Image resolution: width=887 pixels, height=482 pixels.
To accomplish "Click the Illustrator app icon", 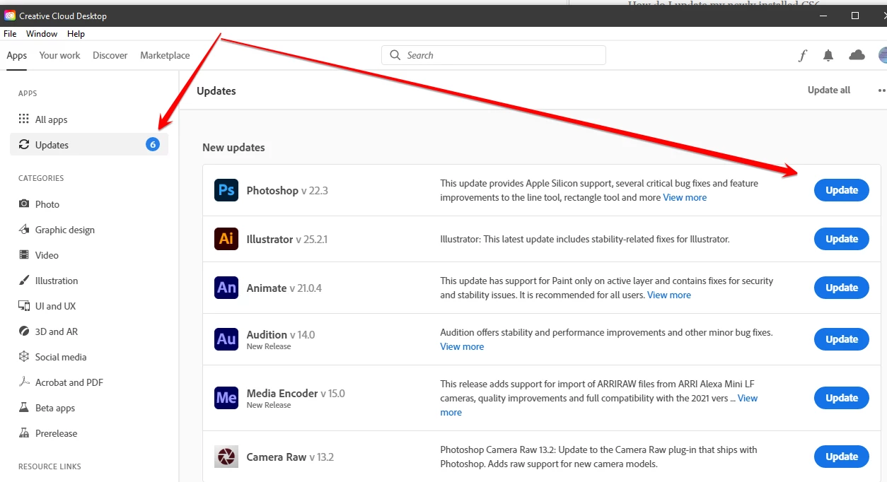I will coord(226,239).
